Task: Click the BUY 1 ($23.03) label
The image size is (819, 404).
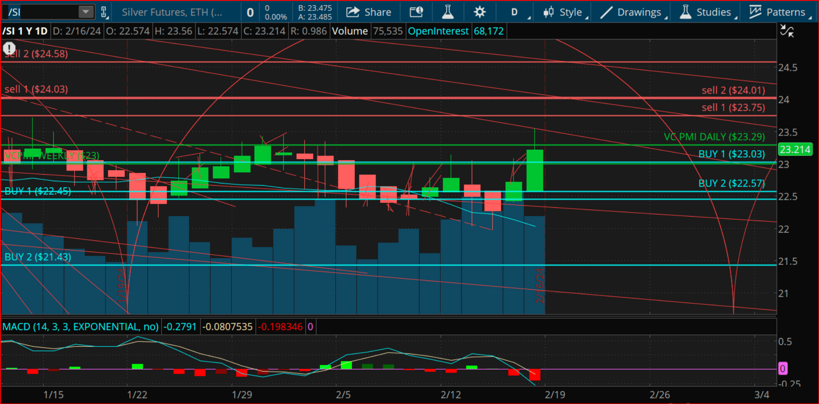Action: (x=732, y=154)
